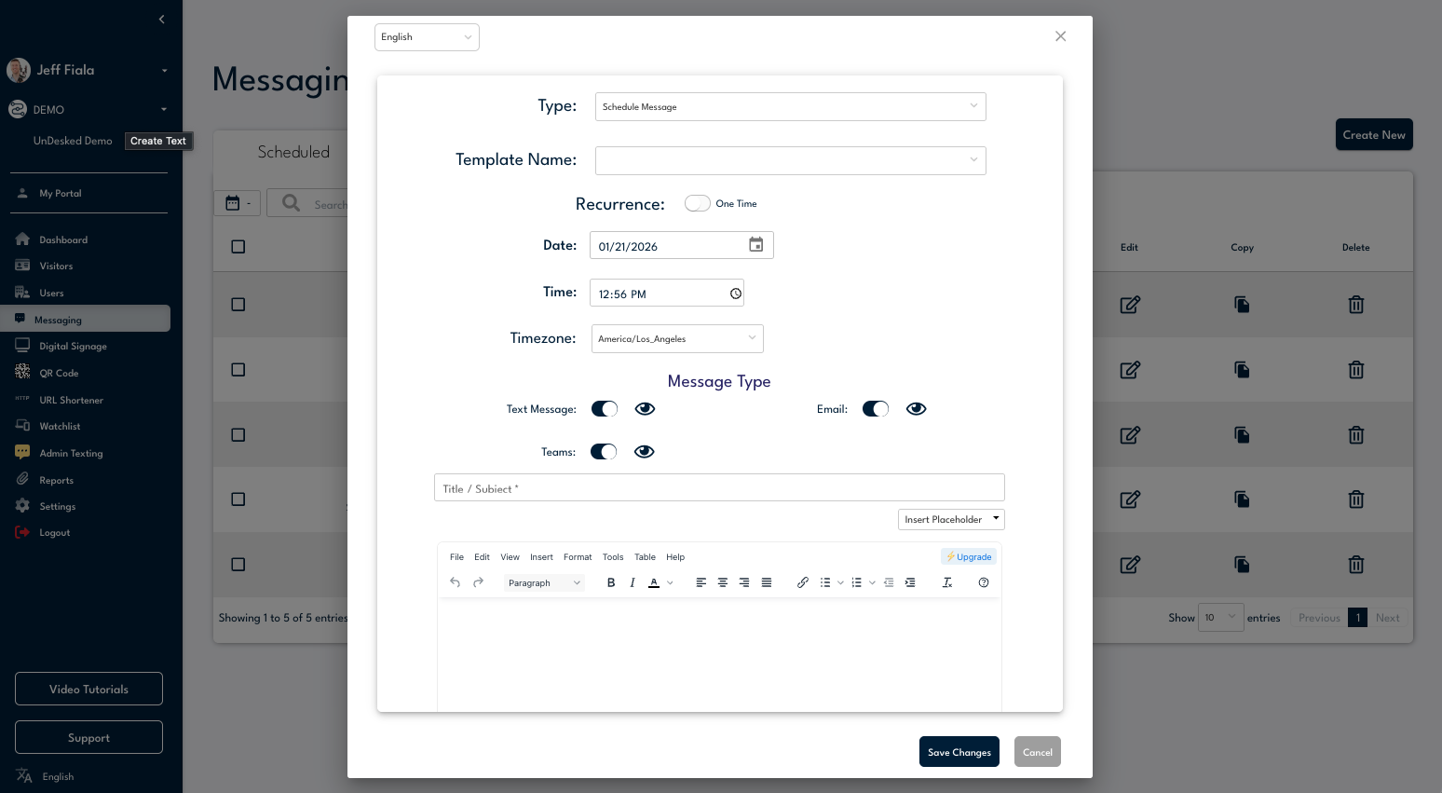Click the clock icon in the Time field
This screenshot has width=1442, height=793.
pyautogui.click(x=735, y=294)
